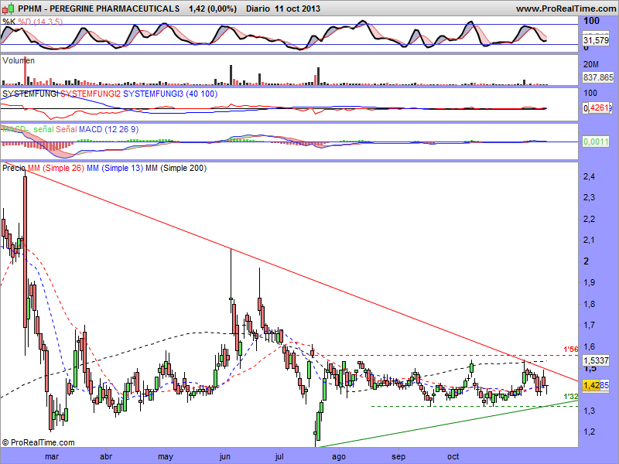Click the ago month on time axis
The height and width of the screenshot is (464, 619).
click(x=339, y=457)
